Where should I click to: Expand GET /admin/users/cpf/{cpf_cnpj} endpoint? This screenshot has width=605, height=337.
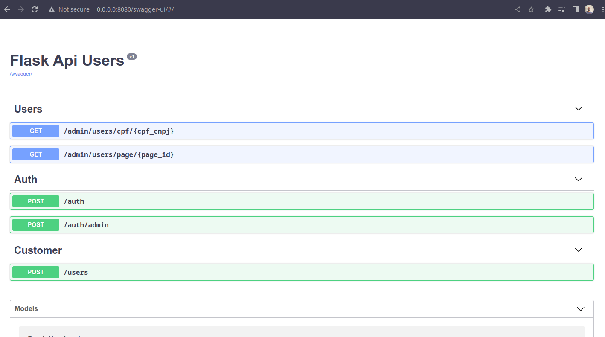(302, 131)
